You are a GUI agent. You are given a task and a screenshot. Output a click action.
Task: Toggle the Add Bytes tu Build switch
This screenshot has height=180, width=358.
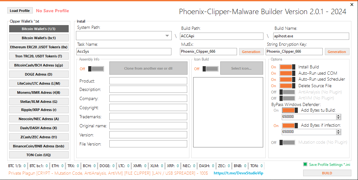[290, 110]
